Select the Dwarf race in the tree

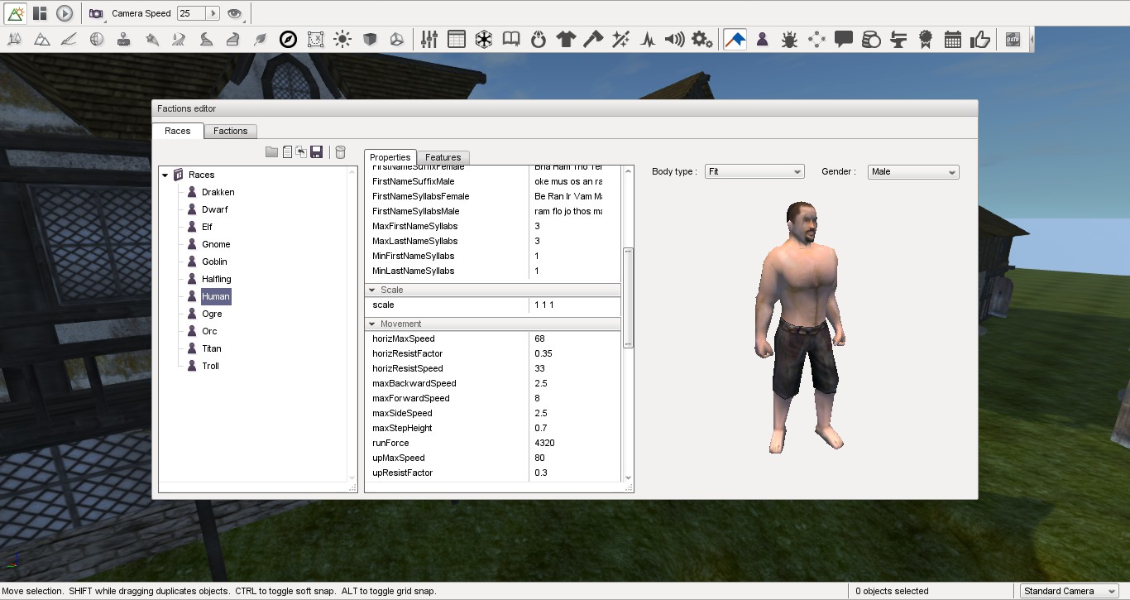(x=213, y=209)
